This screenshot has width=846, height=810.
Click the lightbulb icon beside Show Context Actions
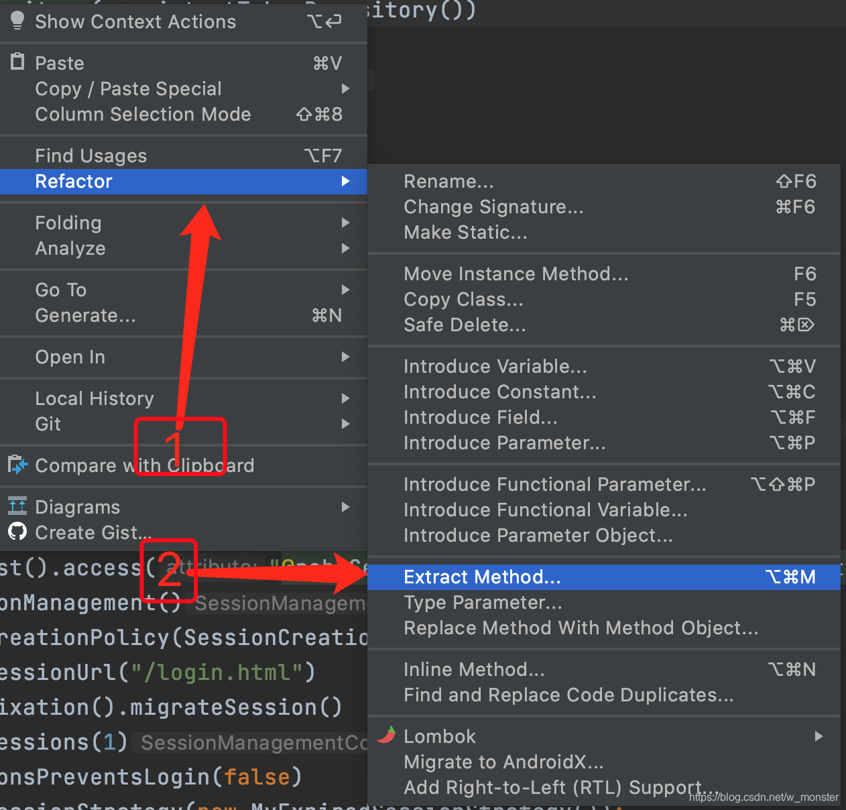(17, 20)
